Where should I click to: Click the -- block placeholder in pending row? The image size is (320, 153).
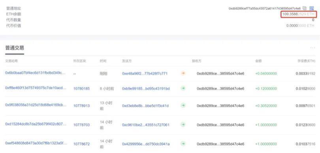[x=75, y=74]
